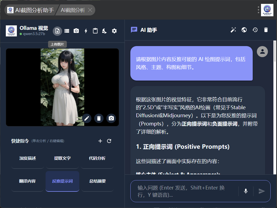Open the list view icon in toolbar
277x208 pixels.
67,31
